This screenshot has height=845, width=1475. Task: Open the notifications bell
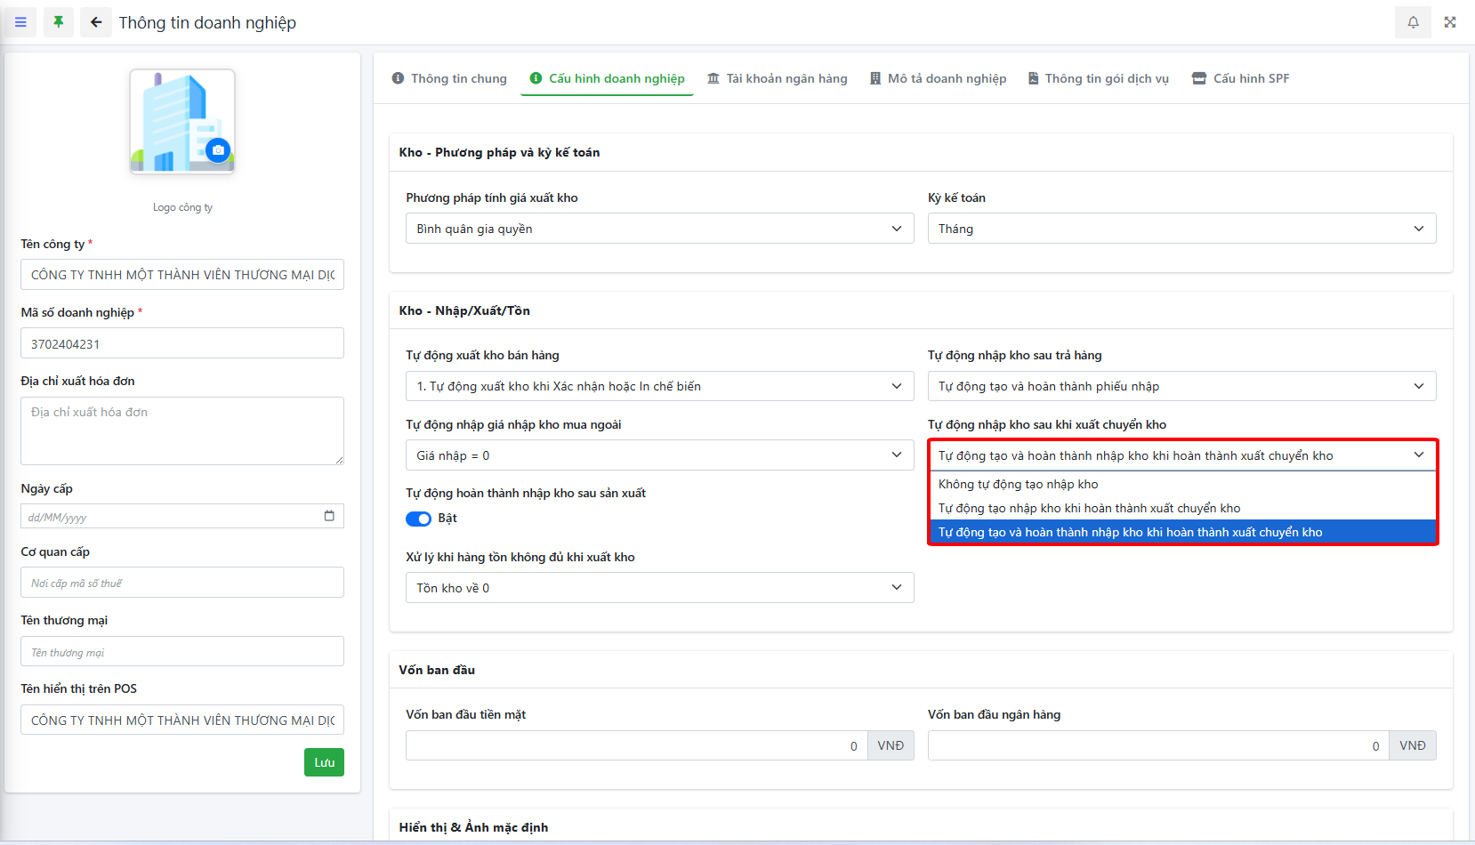tap(1413, 22)
